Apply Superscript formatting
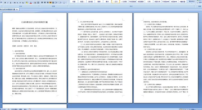The width and height of the screenshot is (202, 110). coord(20,3)
